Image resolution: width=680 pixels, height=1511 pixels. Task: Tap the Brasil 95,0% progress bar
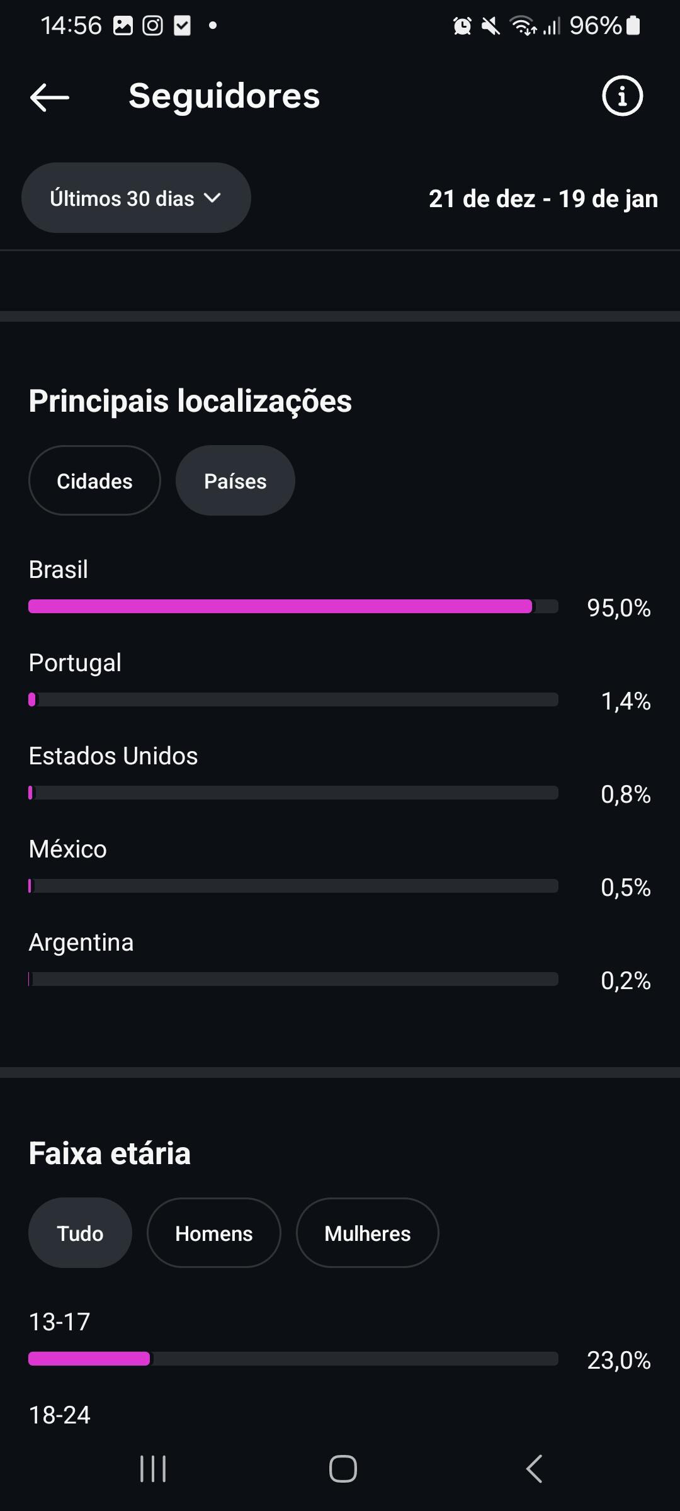point(293,606)
